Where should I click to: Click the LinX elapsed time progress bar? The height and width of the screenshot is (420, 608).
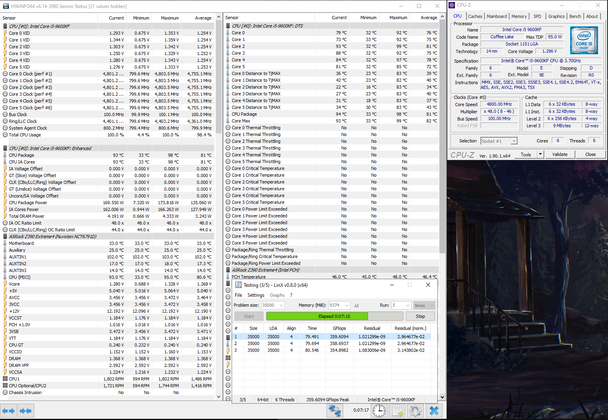(334, 316)
